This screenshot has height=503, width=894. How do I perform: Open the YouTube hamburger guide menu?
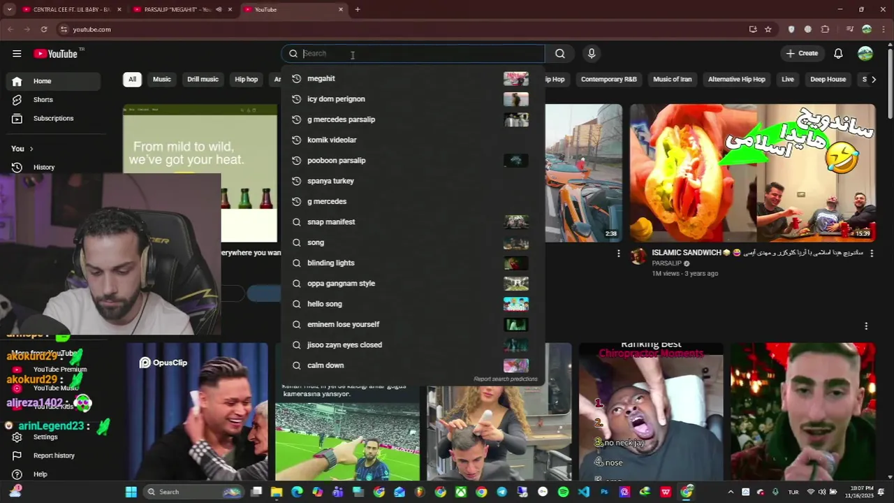click(x=17, y=54)
